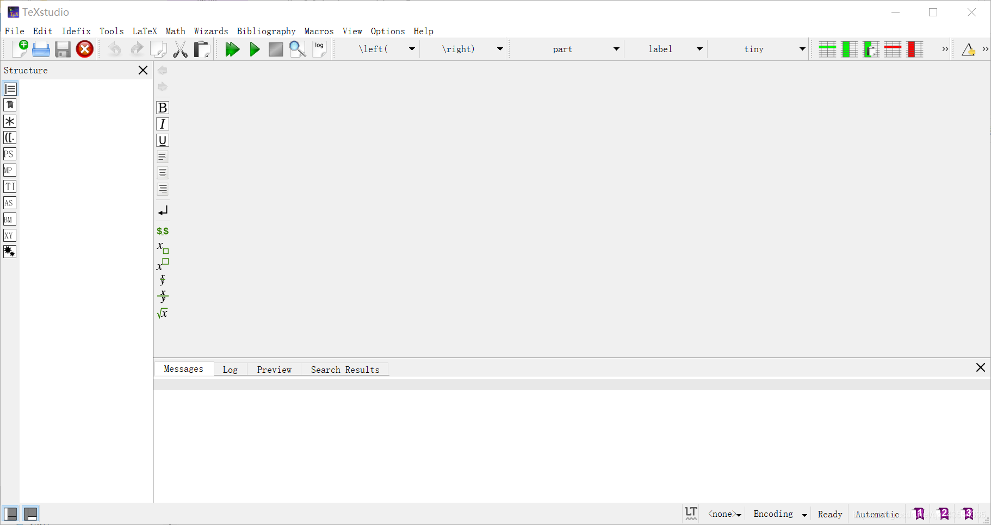Click the align right icon
Viewport: 991px width, 525px height.
[162, 189]
